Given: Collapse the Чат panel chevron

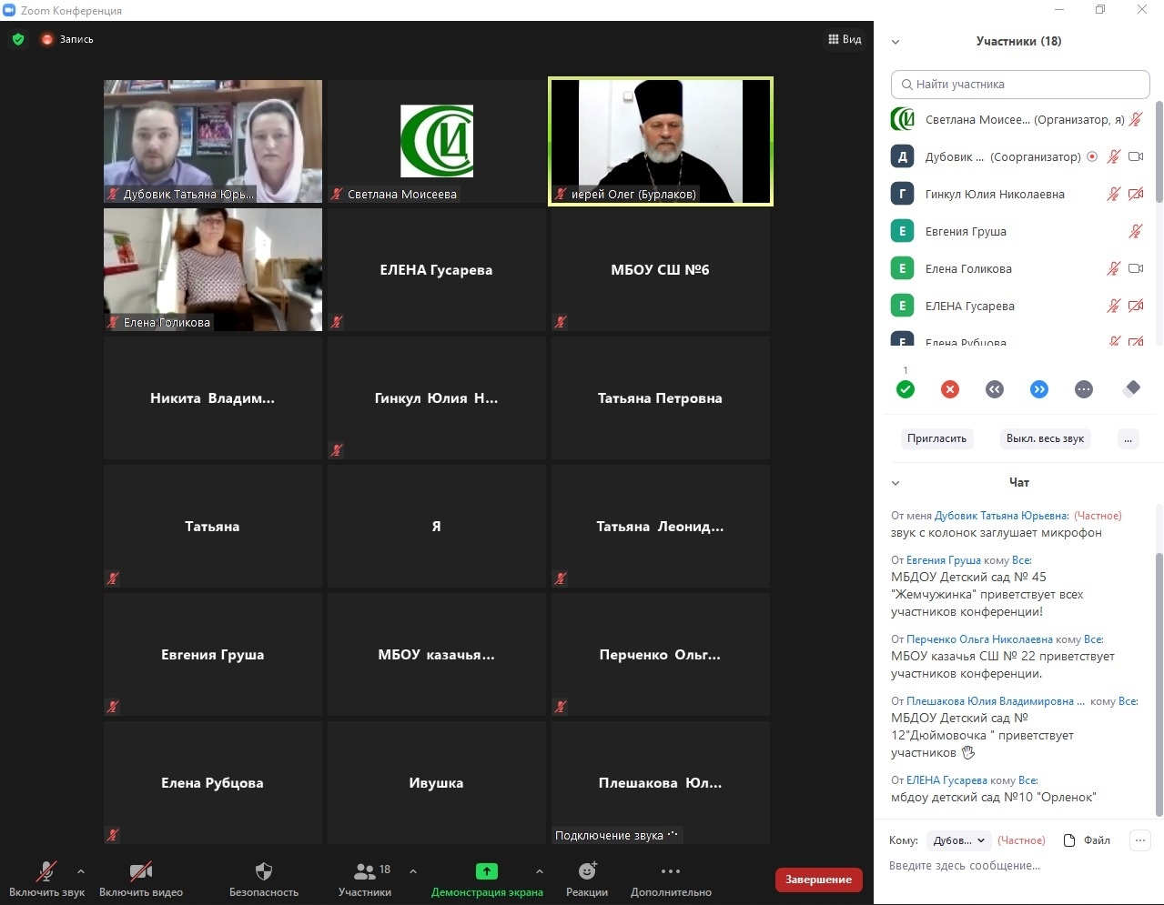Looking at the screenshot, I should click(x=896, y=483).
